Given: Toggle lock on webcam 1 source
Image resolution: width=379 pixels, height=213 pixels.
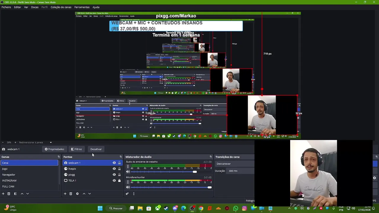Looking at the screenshot, I should [x=119, y=163].
